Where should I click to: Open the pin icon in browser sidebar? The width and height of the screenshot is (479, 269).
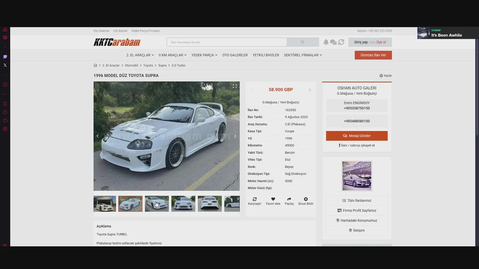[5, 103]
